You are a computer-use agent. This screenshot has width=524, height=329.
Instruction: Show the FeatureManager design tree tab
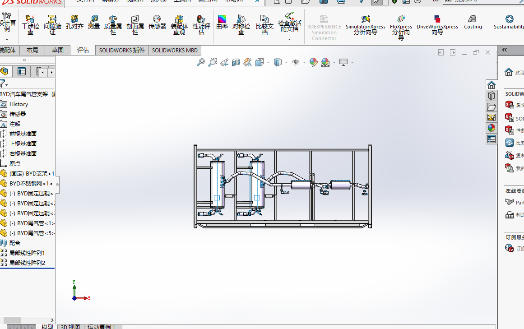pyautogui.click(x=5, y=71)
